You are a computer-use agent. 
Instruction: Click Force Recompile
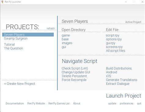[x=74, y=80]
